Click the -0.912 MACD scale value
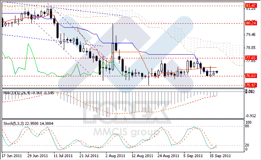The image size is (261, 160). click(250, 116)
